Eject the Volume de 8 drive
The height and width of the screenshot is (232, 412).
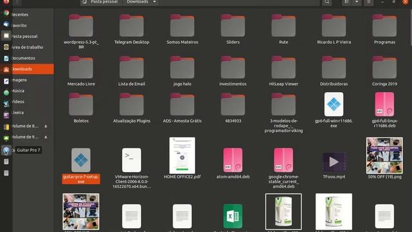46,126
